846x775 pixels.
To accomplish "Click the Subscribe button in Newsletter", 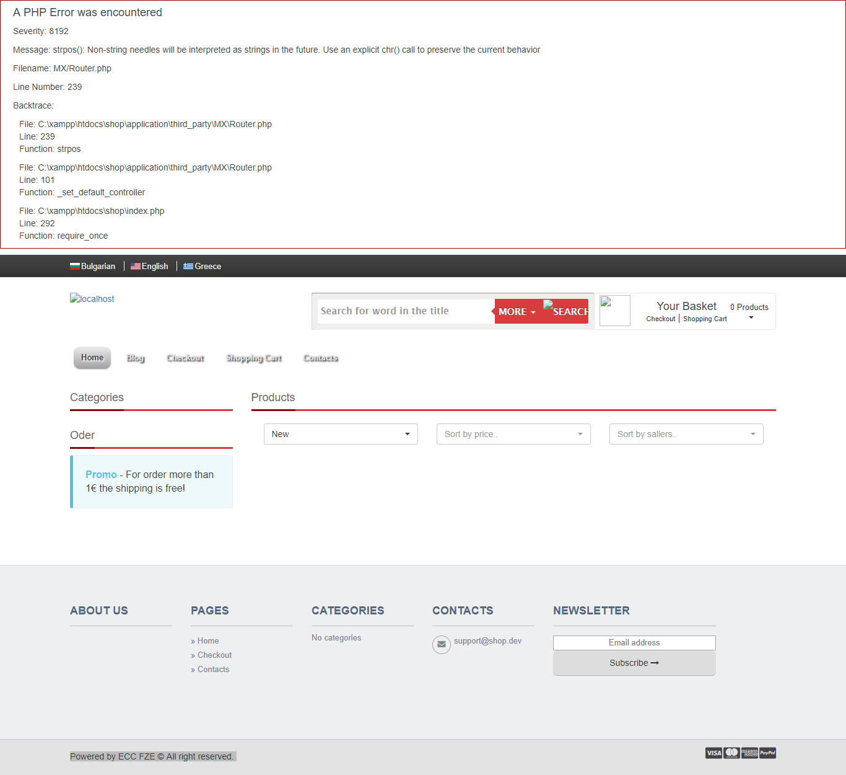I will pyautogui.click(x=634, y=663).
